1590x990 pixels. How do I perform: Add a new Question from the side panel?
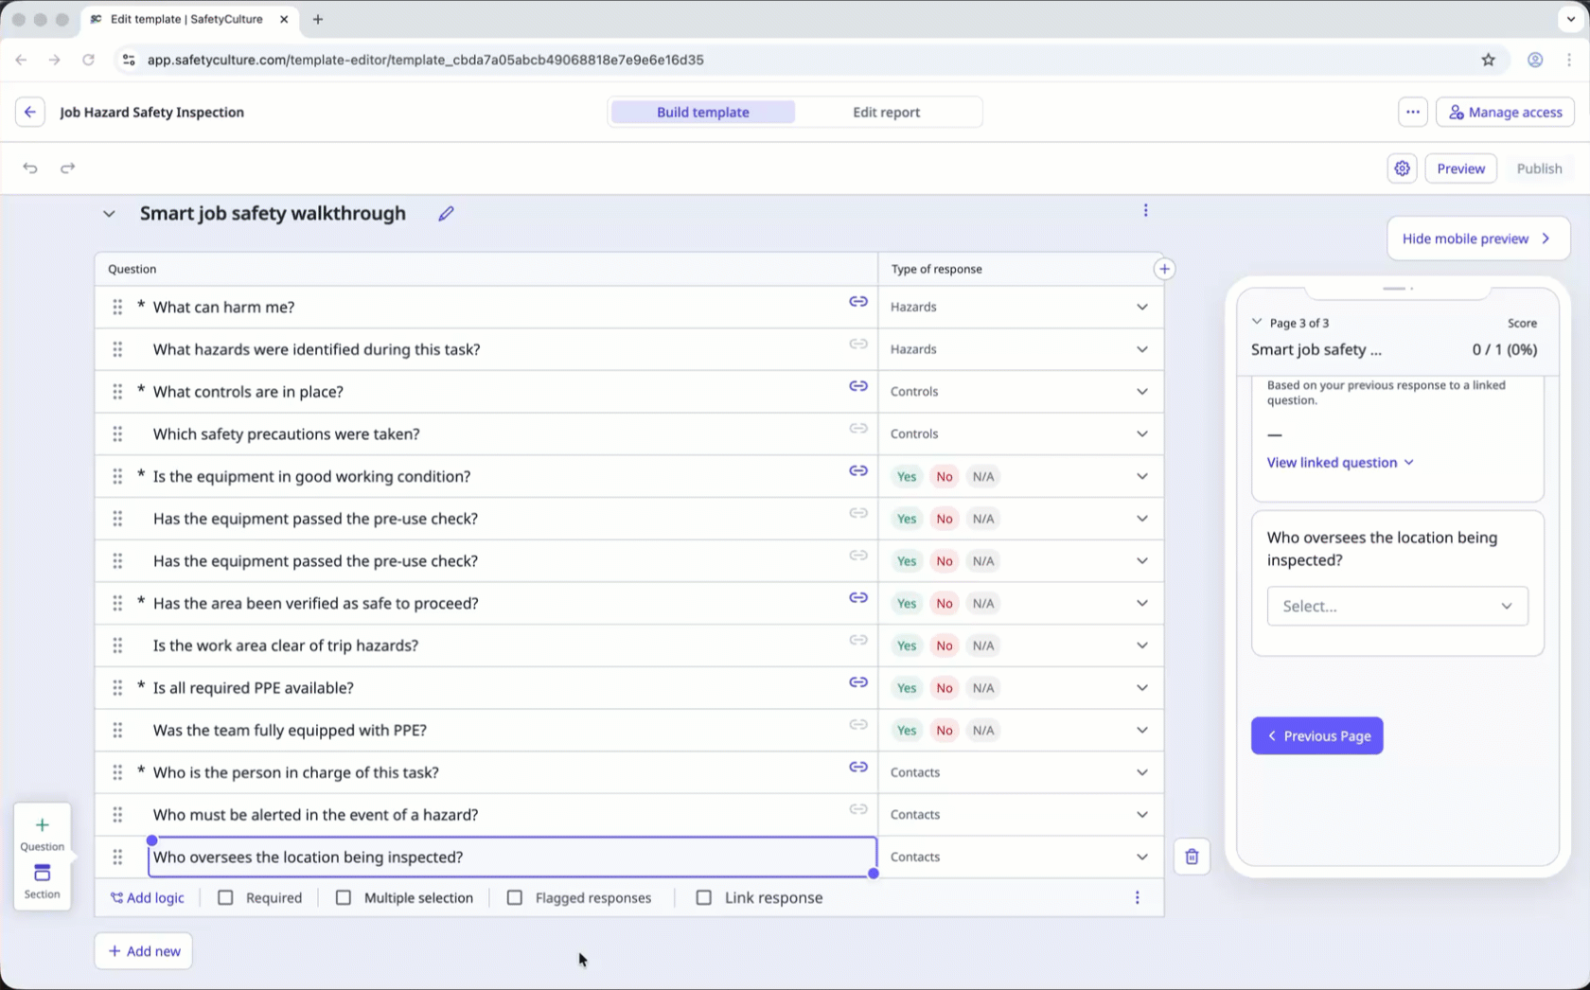point(42,833)
